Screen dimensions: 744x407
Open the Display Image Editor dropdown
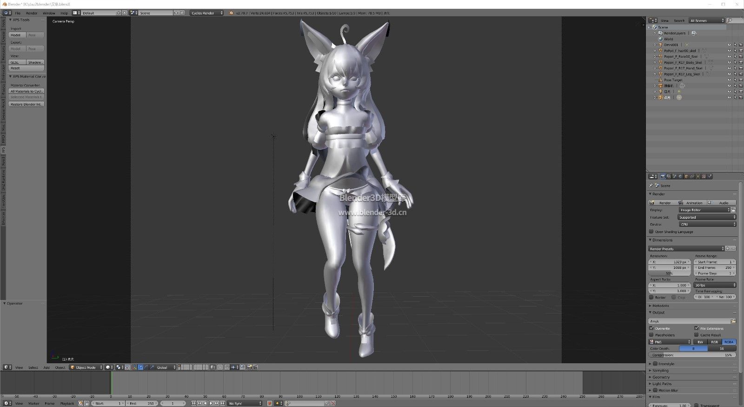(704, 210)
